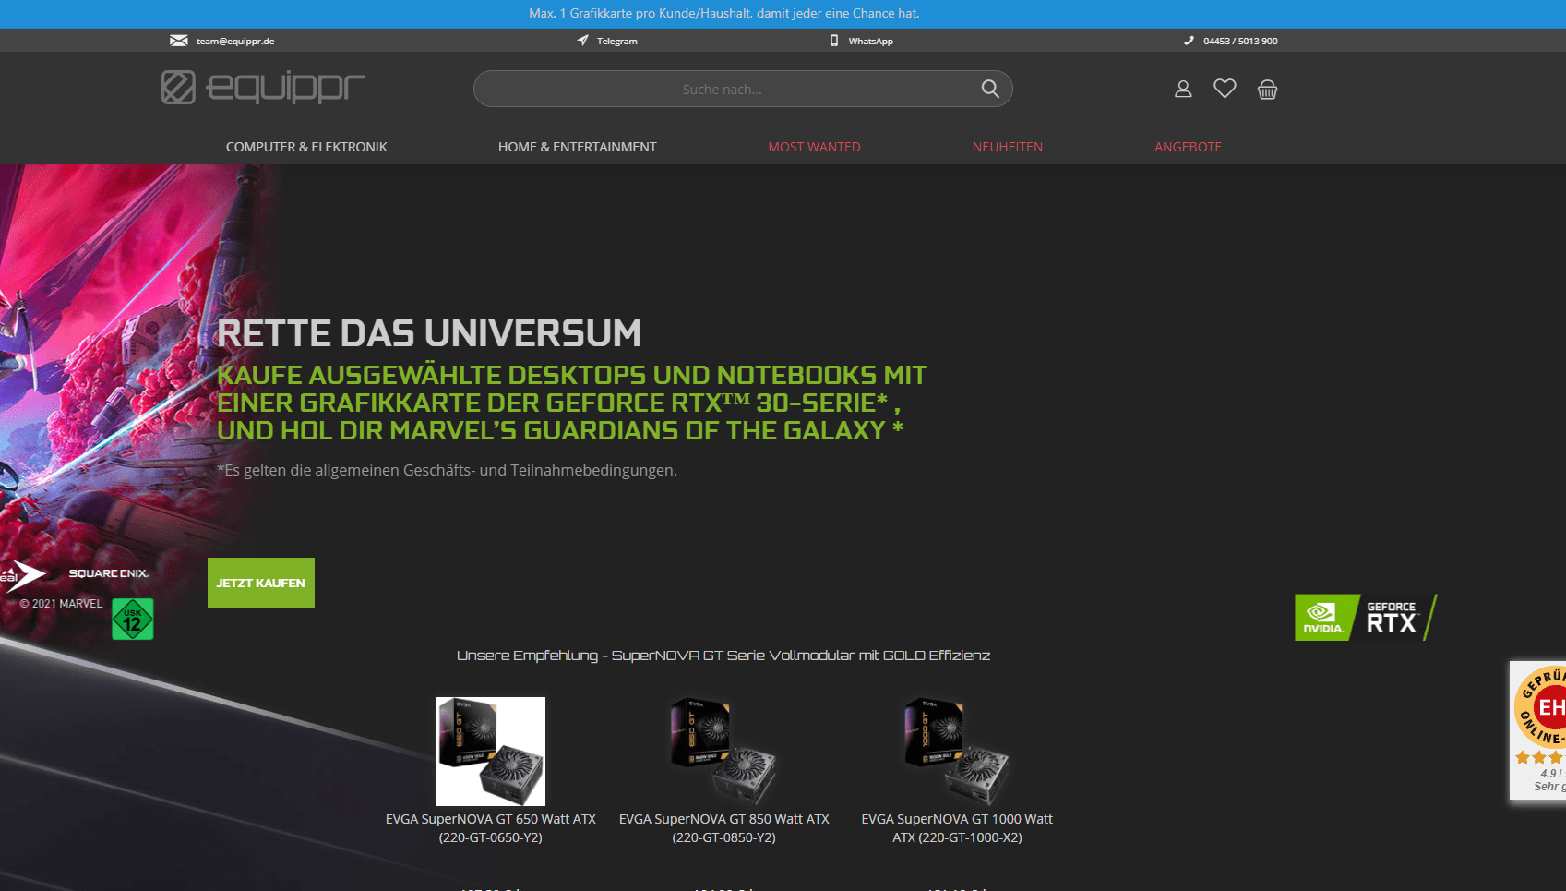Click the search magnifier icon

990,89
